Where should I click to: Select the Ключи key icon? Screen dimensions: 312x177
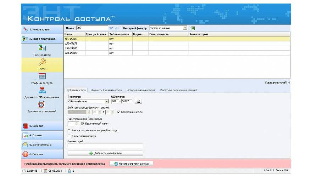coord(42,62)
